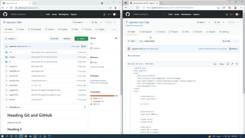This screenshot has width=245, height=138.
Task: Open new tab in right browser
Action: pos(162,3)
